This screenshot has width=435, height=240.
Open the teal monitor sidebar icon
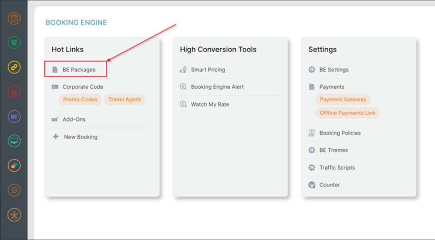(x=14, y=141)
